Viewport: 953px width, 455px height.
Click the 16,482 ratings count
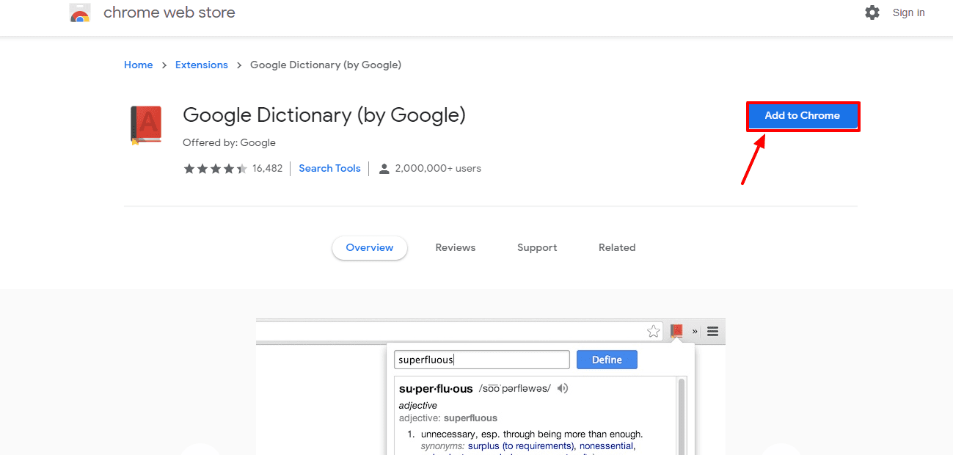[x=267, y=169]
